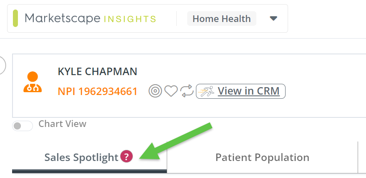Select the cut-off tab right of Patient Population
This screenshot has height=178, width=366.
[362, 158]
